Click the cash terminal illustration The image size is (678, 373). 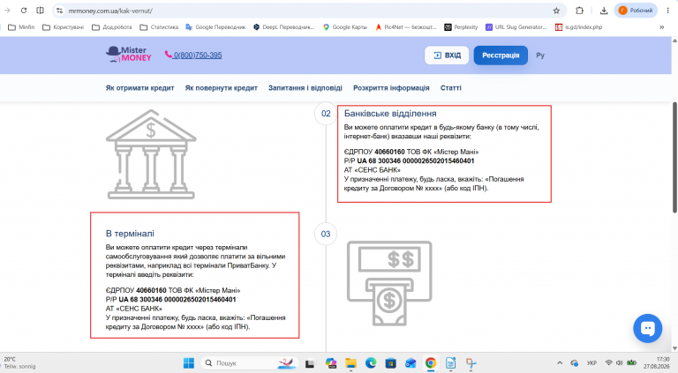coord(389,283)
